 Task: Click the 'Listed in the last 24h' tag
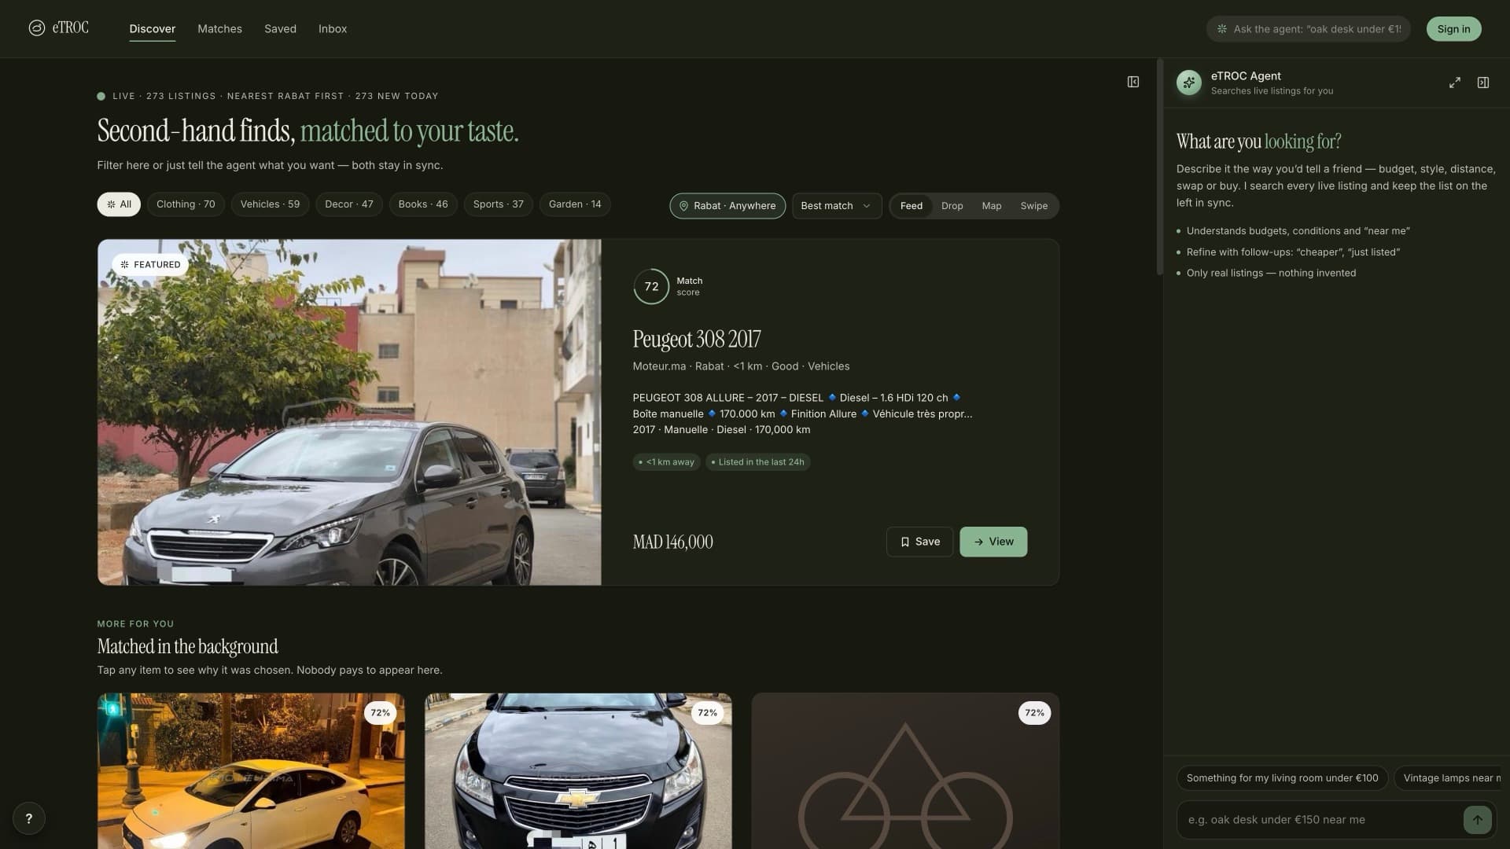click(758, 462)
